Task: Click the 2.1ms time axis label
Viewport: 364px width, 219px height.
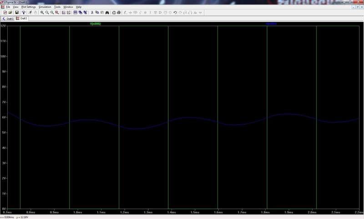Action: click(x=336, y=212)
